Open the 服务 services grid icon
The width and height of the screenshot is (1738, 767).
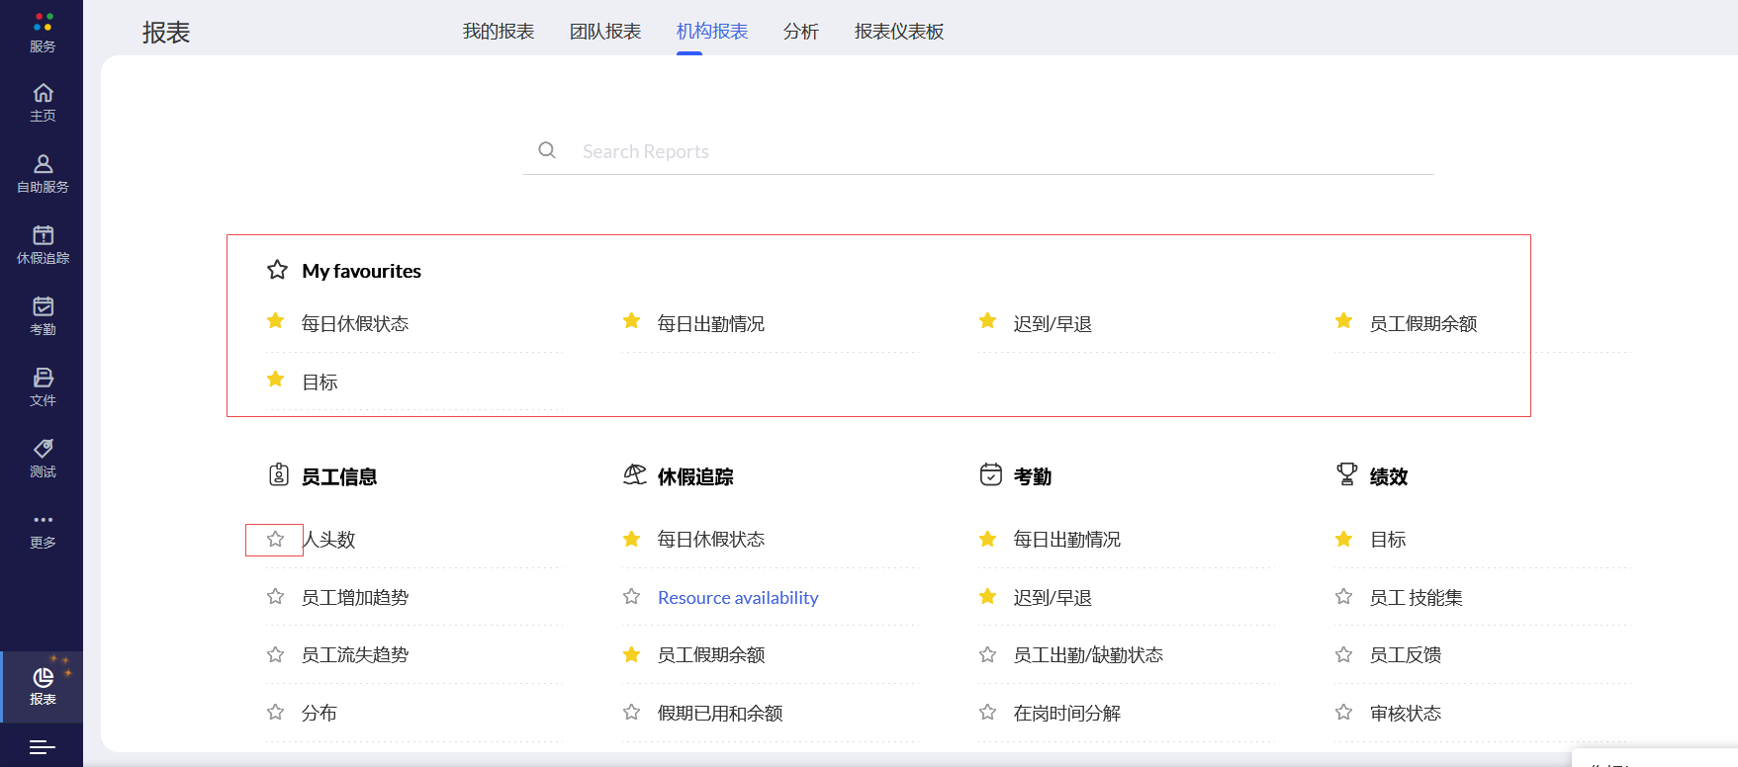[43, 32]
